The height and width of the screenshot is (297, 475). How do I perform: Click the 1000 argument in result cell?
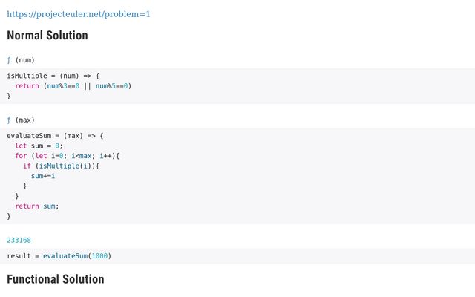99,256
